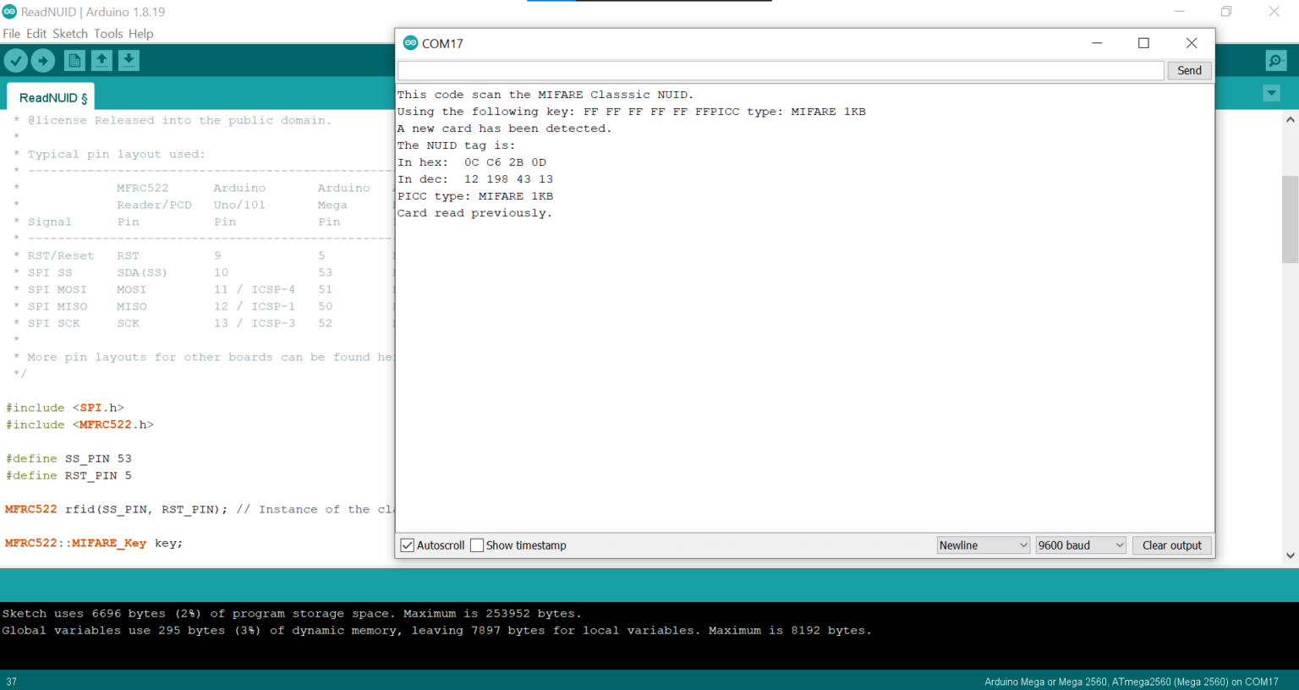This screenshot has width=1299, height=690.
Task: Click the serial monitor message input field
Action: (x=780, y=71)
